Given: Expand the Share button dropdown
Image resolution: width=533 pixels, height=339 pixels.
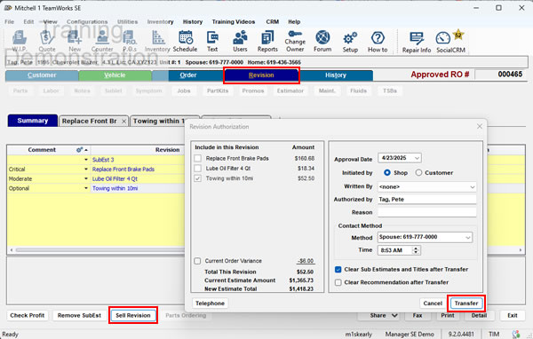Looking at the screenshot, I should pos(394,316).
